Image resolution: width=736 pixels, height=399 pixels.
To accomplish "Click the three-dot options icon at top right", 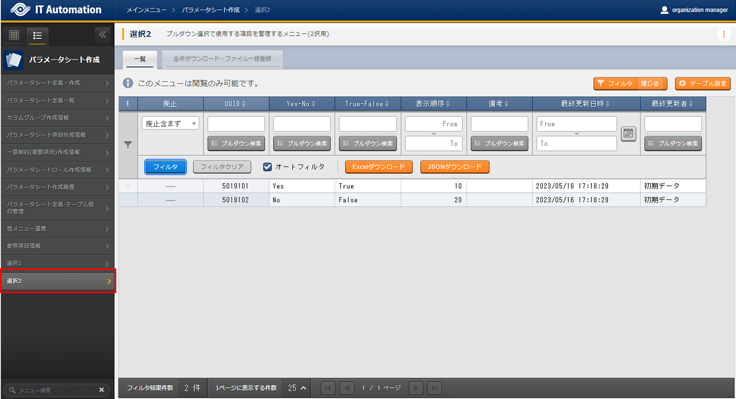I will point(723,34).
